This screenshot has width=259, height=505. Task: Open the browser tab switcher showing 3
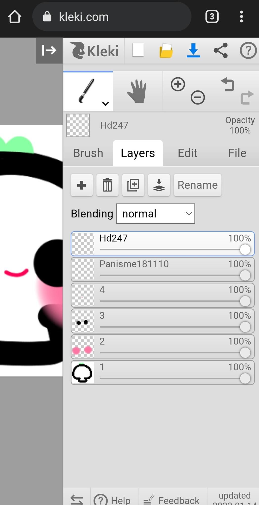coord(212,17)
